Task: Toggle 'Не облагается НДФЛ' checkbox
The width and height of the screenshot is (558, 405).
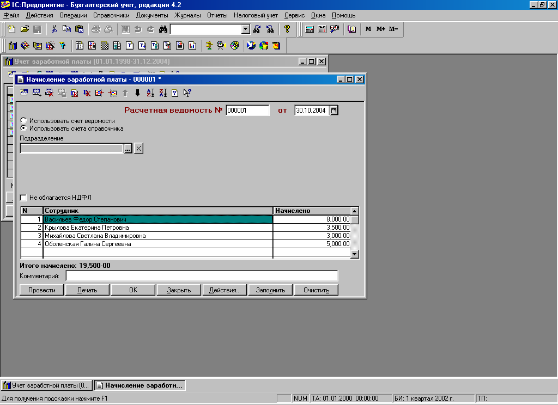Action: [23, 198]
